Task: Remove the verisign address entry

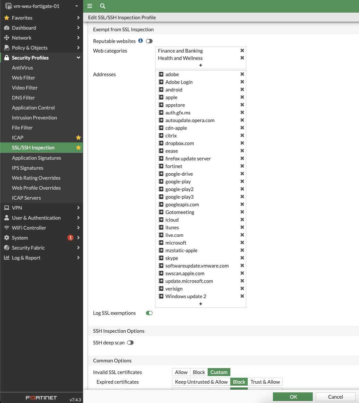Action: tap(242, 289)
